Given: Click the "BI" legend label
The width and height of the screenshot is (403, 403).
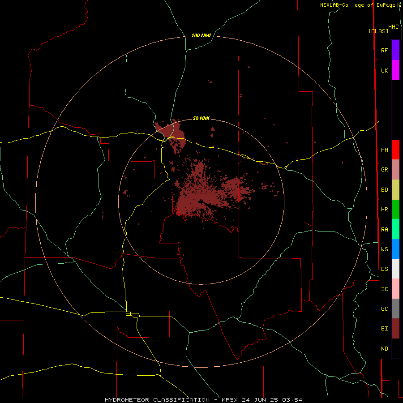Looking at the screenshot, I should (384, 329).
